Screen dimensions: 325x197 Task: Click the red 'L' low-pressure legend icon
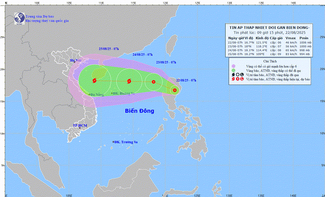coord(242,79)
